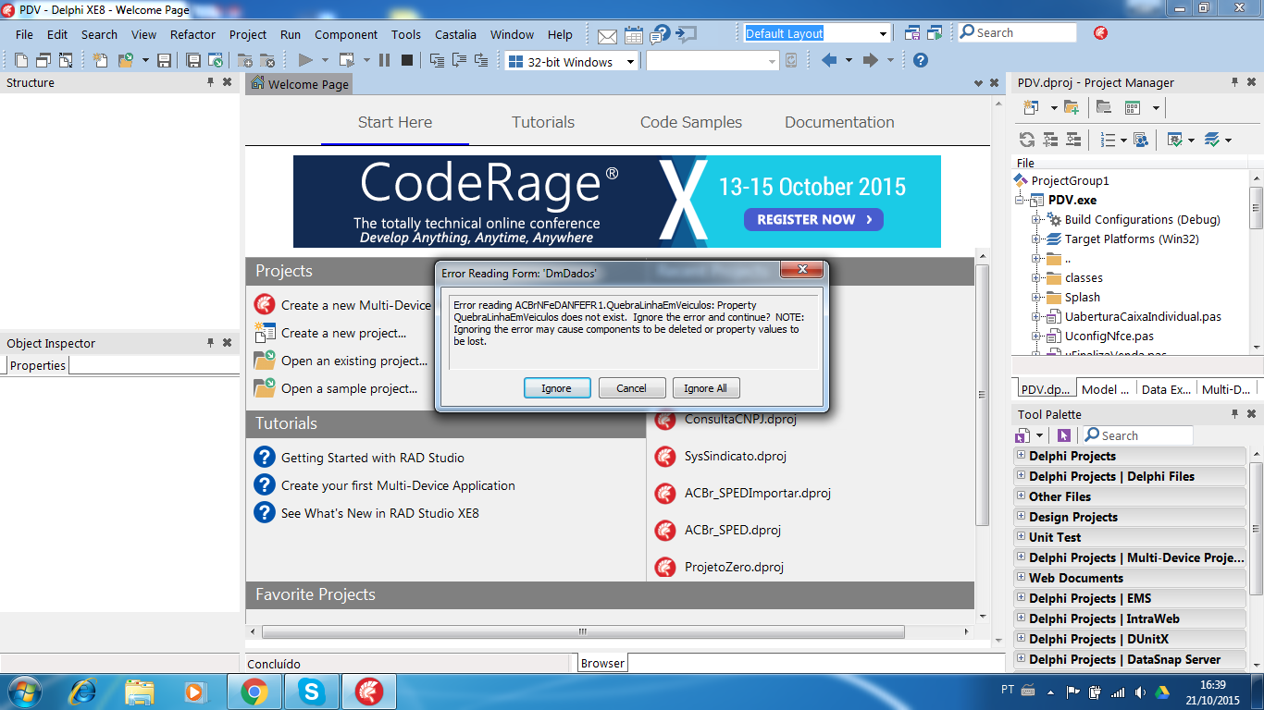Open the Component menu

(346, 34)
